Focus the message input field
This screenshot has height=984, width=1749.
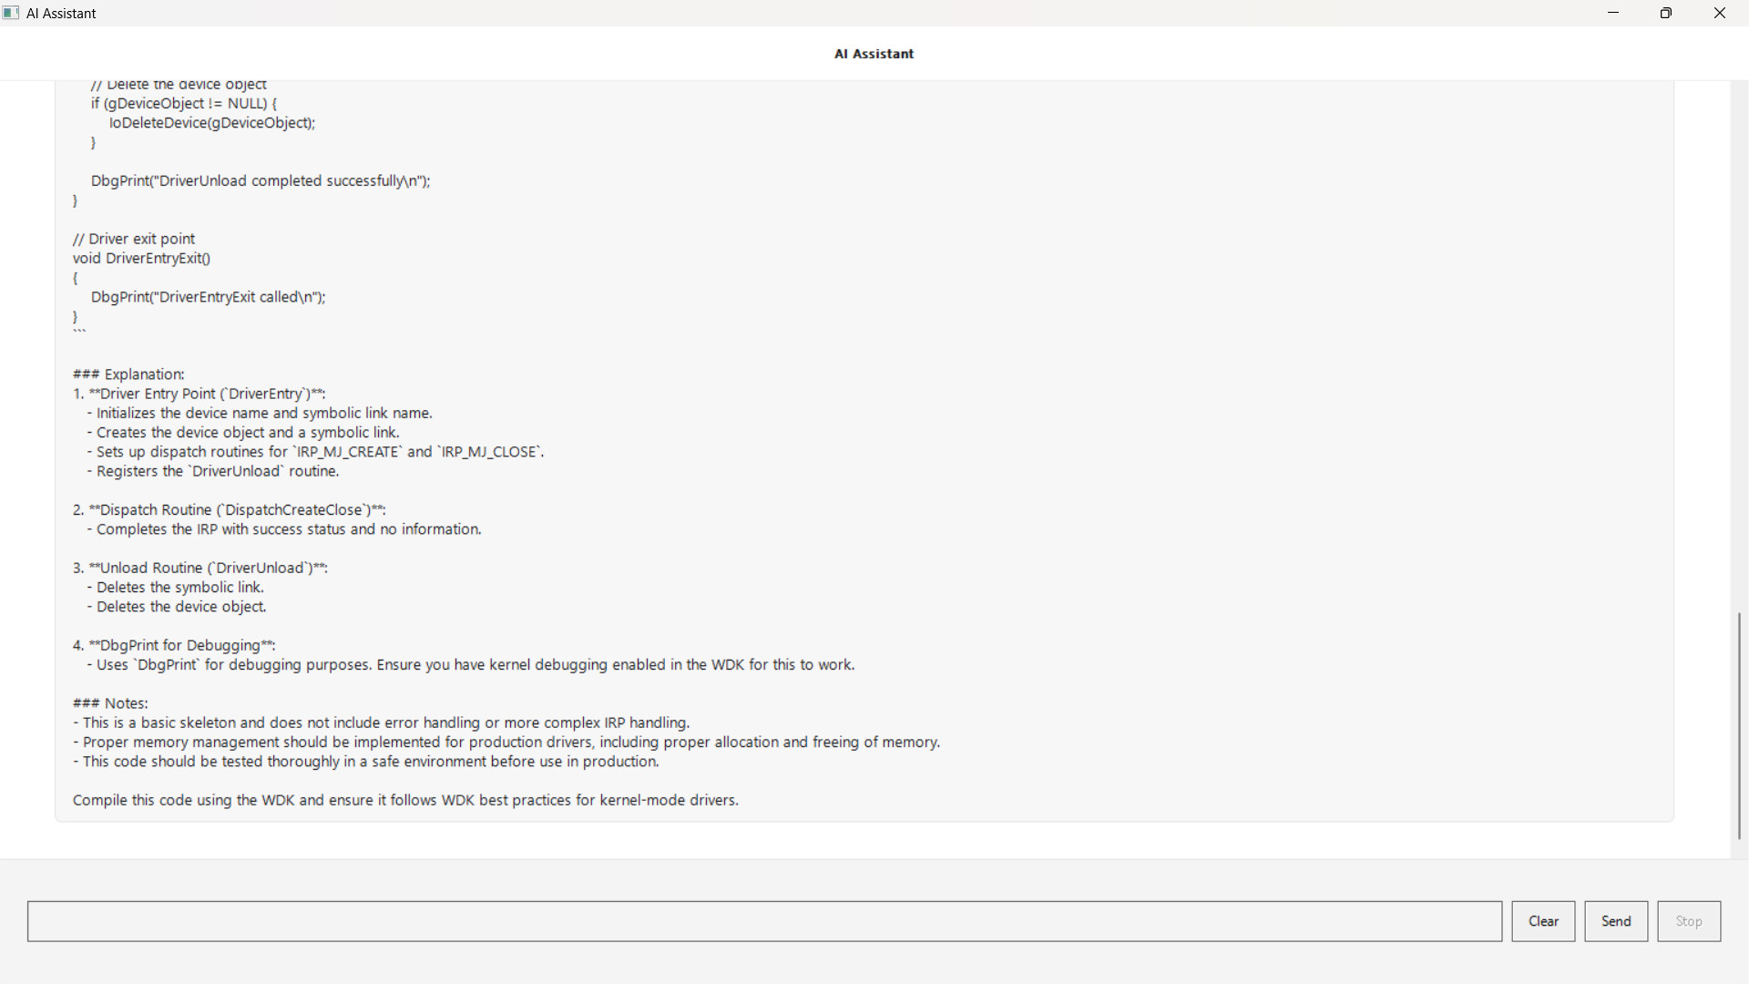[764, 921]
